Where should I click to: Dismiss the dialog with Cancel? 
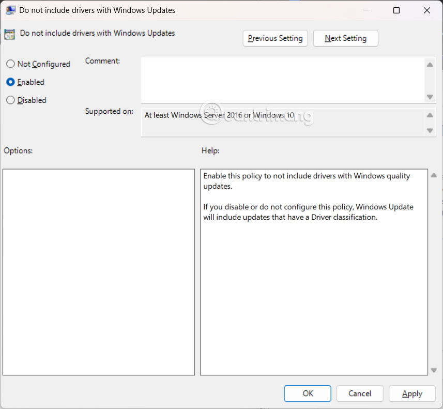tap(360, 393)
